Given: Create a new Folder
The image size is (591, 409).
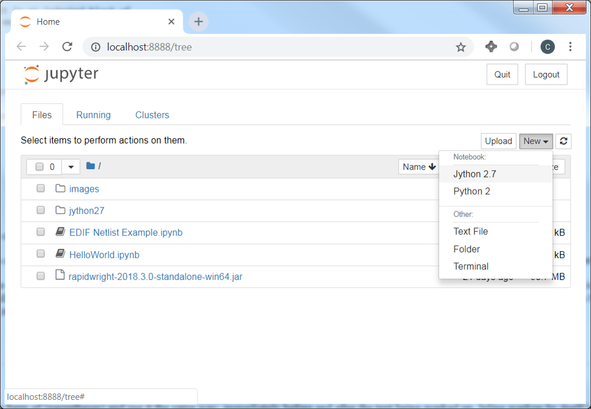Looking at the screenshot, I should (496, 249).
